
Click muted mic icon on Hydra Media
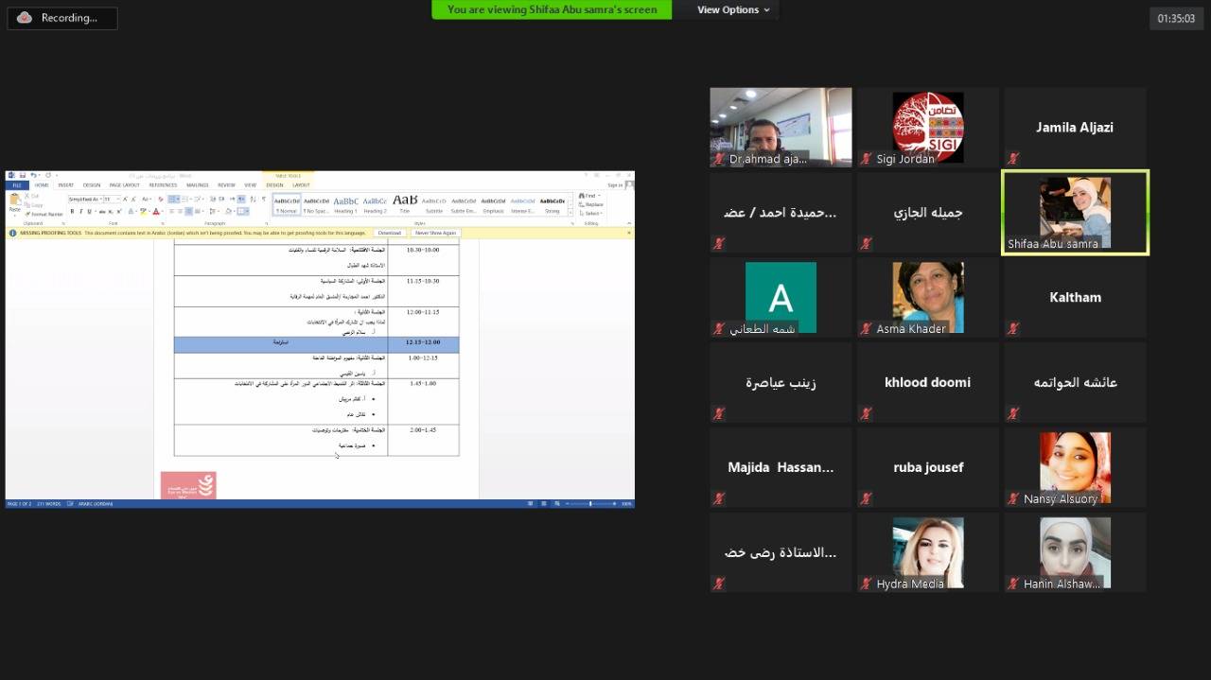[866, 584]
